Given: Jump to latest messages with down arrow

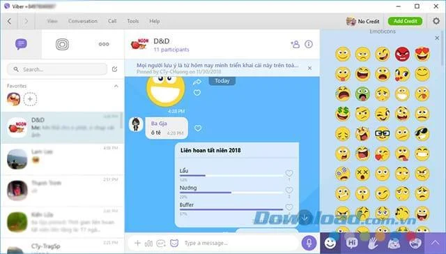Looking at the screenshot, I should (x=305, y=218).
